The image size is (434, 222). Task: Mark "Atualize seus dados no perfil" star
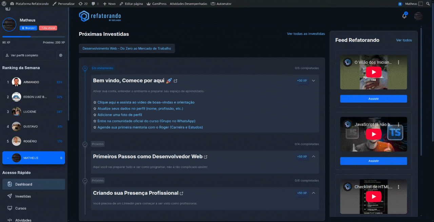[x=95, y=108]
